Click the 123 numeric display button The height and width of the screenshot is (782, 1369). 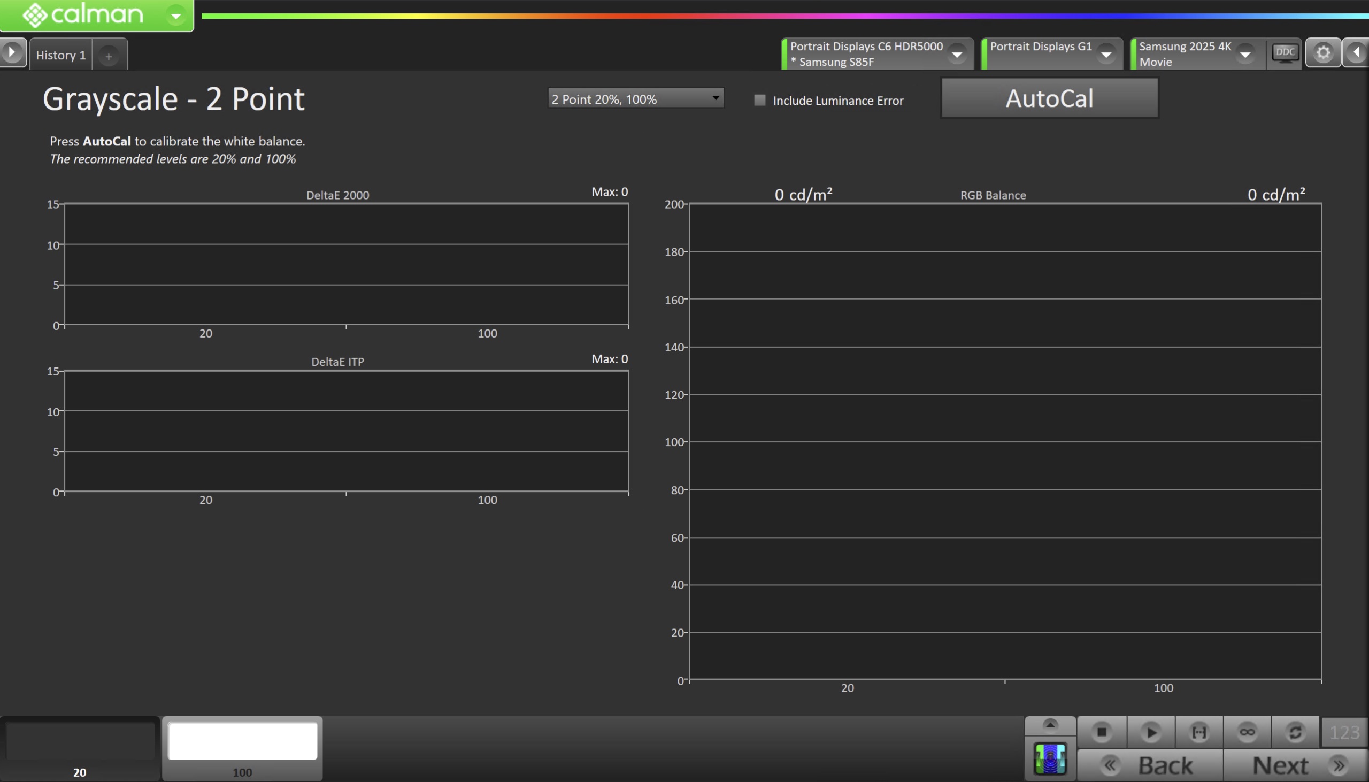[1344, 732]
